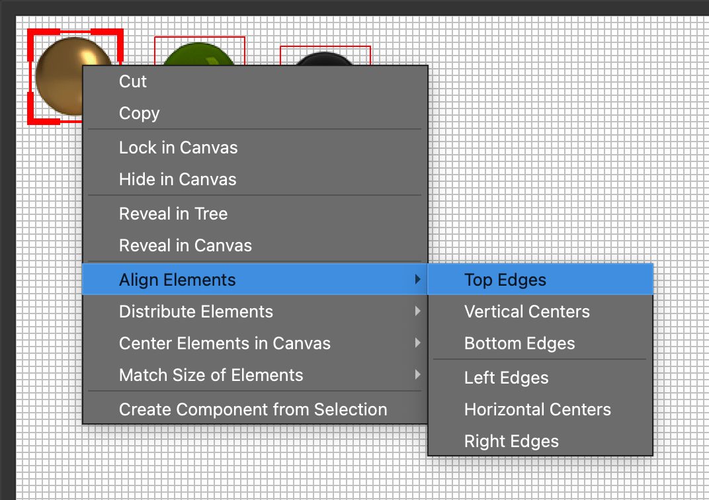Reveal the selected element in Tree

(173, 214)
